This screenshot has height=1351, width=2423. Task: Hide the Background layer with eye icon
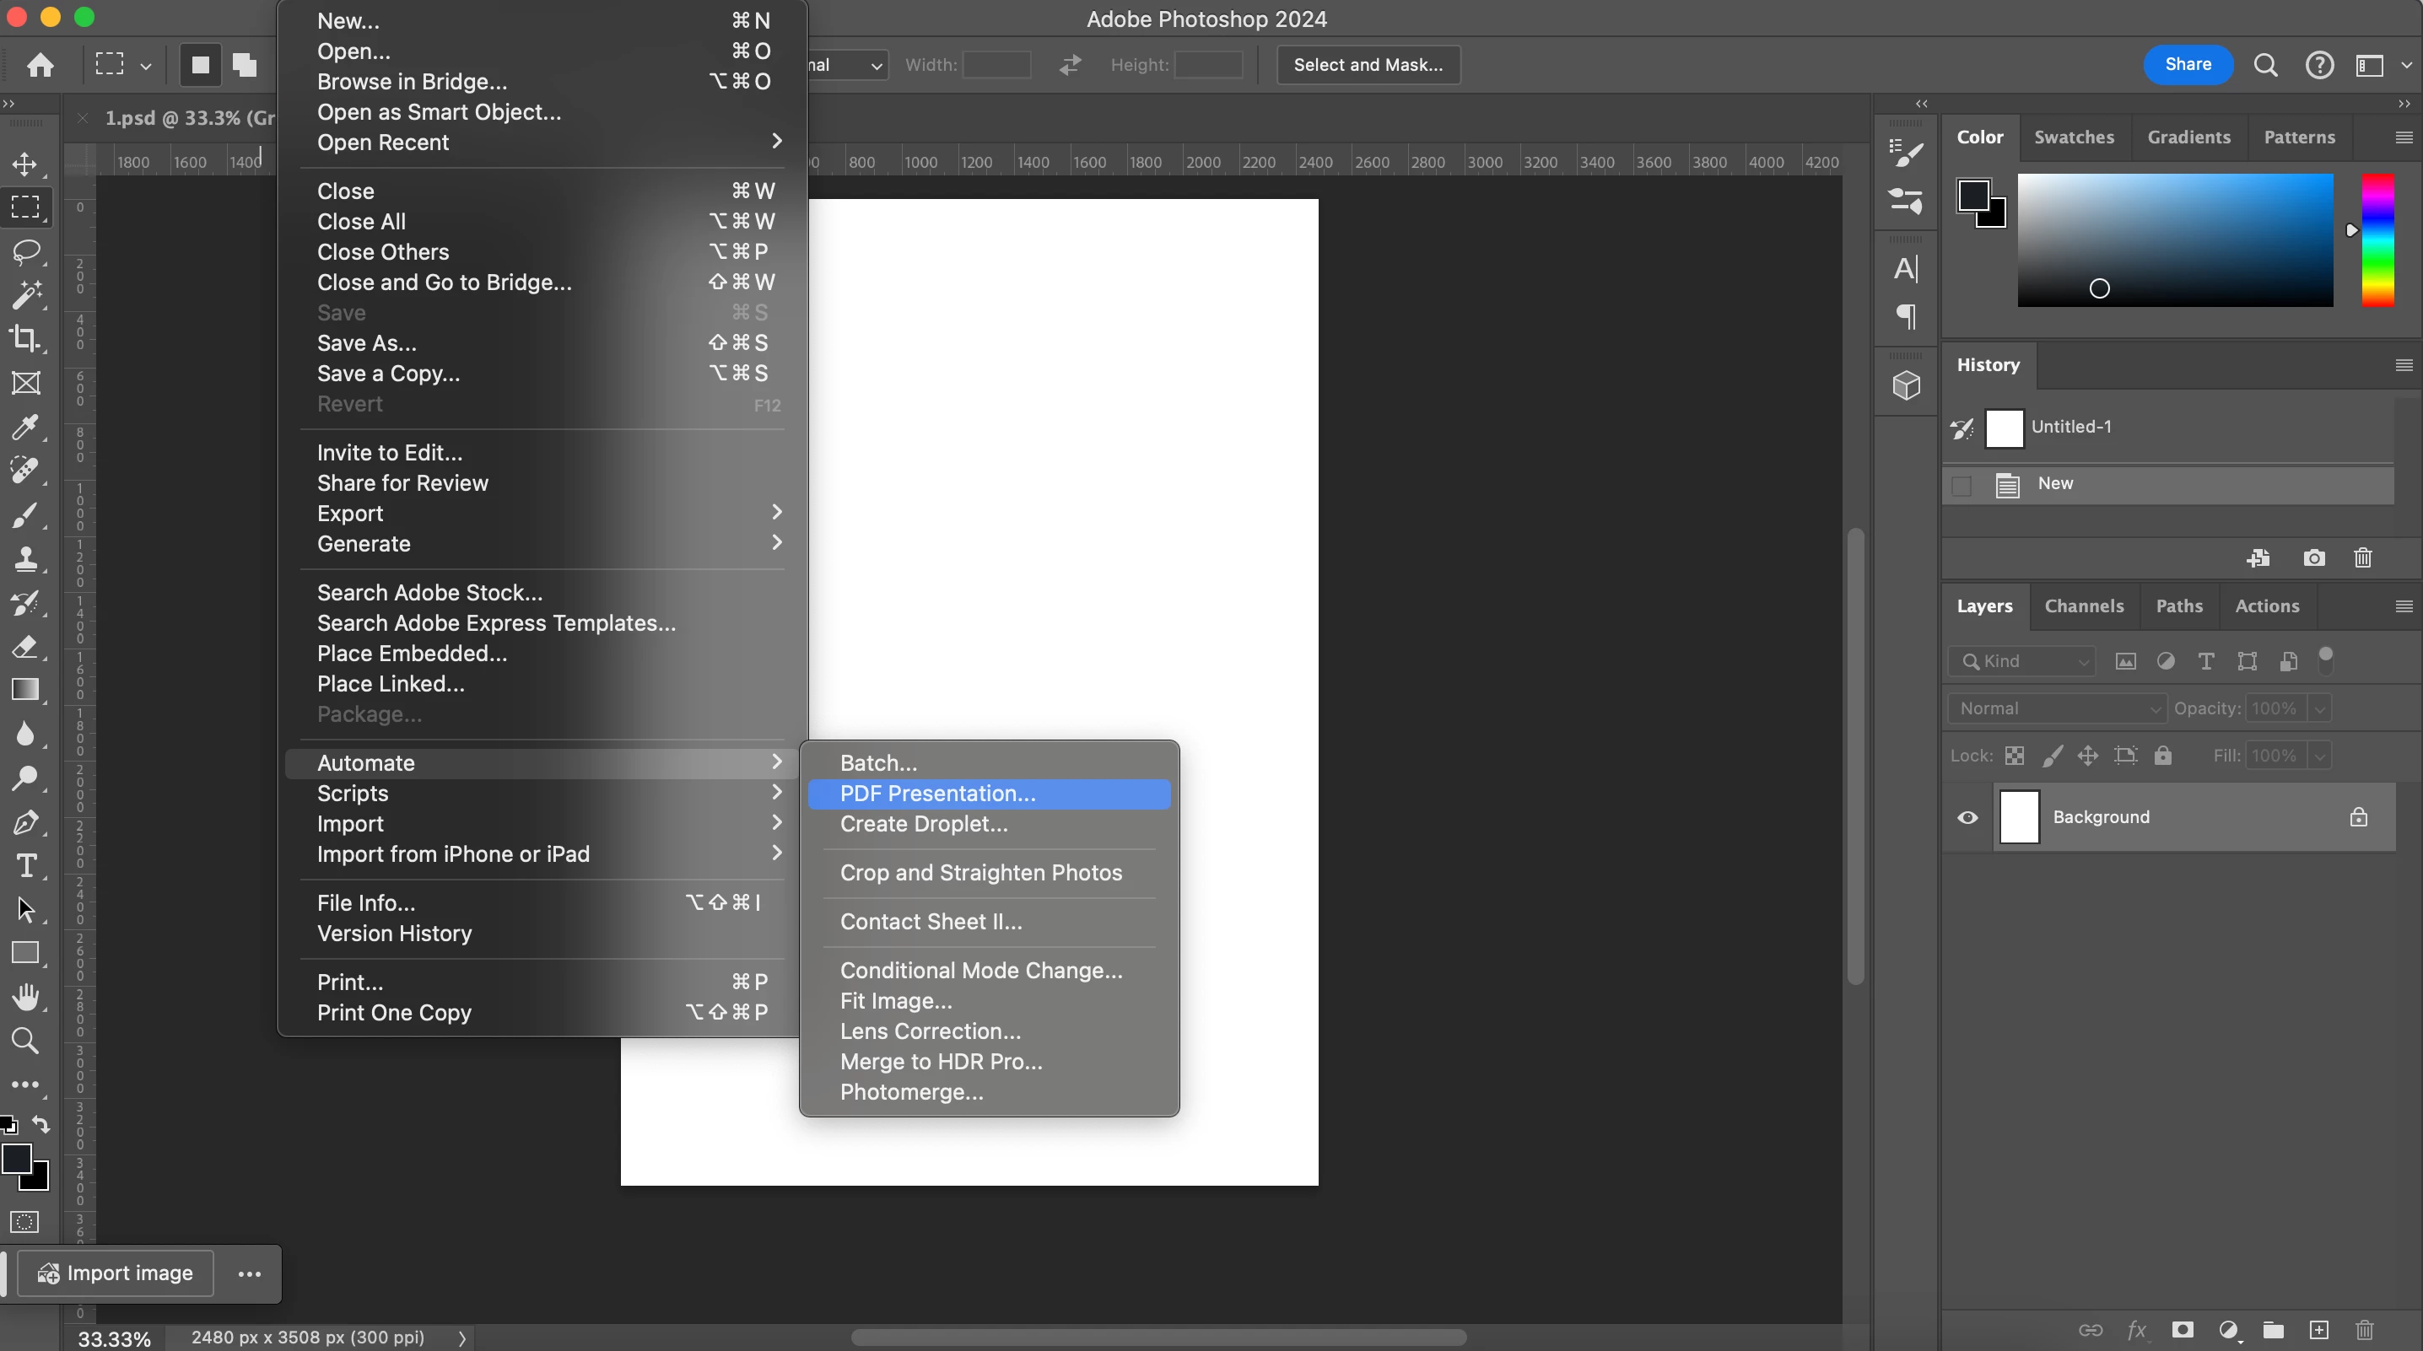pos(1967,817)
